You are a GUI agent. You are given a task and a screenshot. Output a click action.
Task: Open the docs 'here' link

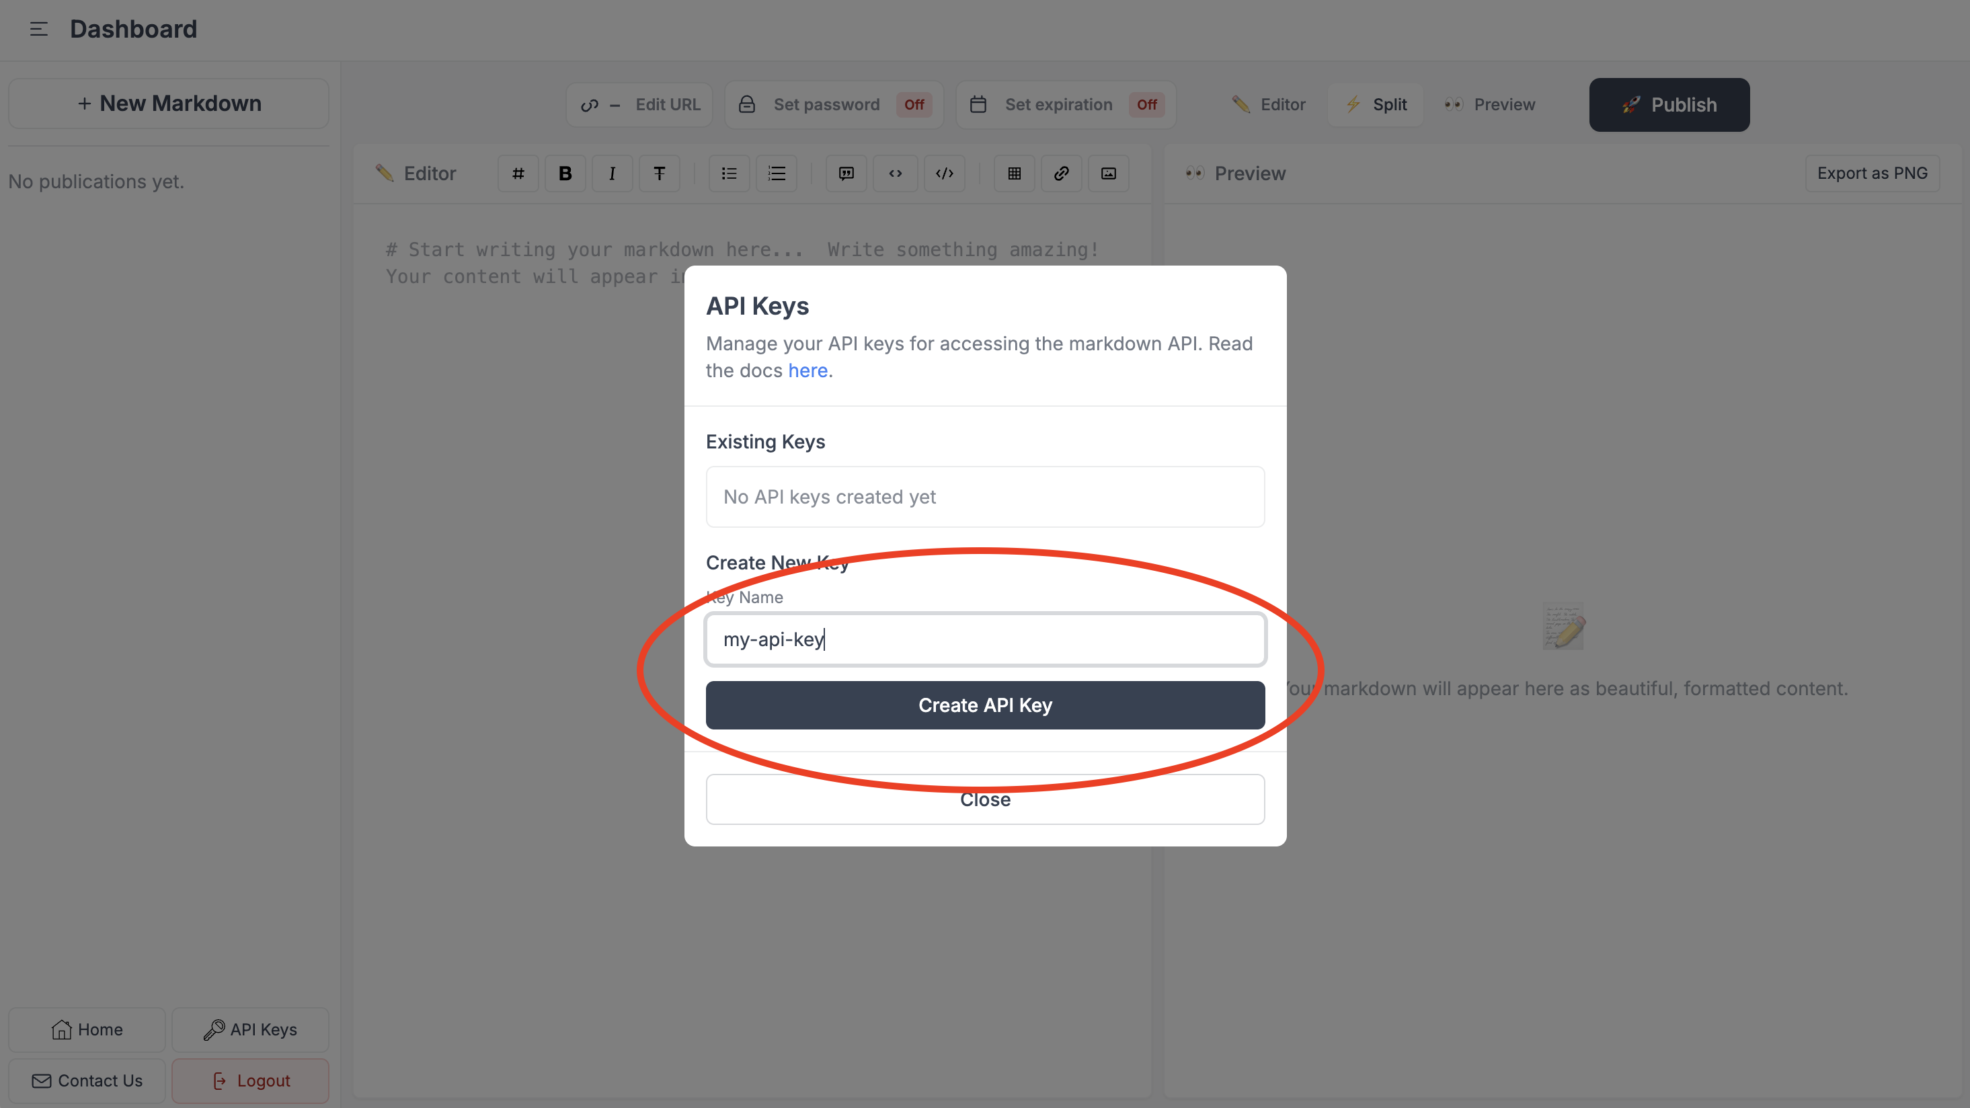(807, 371)
